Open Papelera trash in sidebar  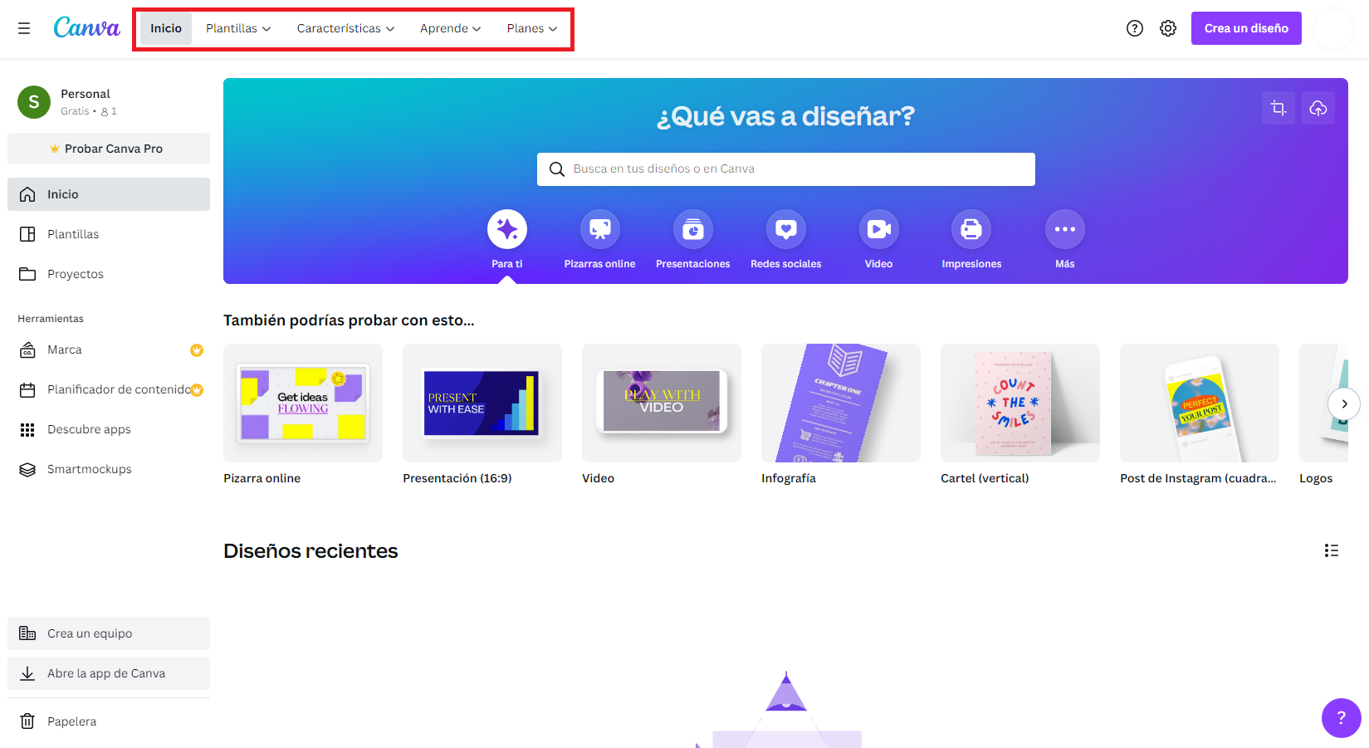pyautogui.click(x=109, y=721)
